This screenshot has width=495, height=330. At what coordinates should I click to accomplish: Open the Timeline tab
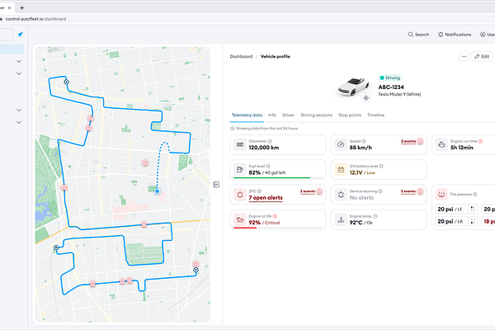(x=375, y=115)
